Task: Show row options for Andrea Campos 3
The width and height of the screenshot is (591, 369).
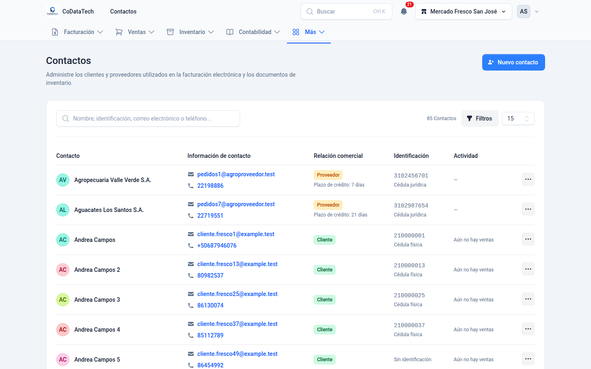Action: (x=528, y=299)
